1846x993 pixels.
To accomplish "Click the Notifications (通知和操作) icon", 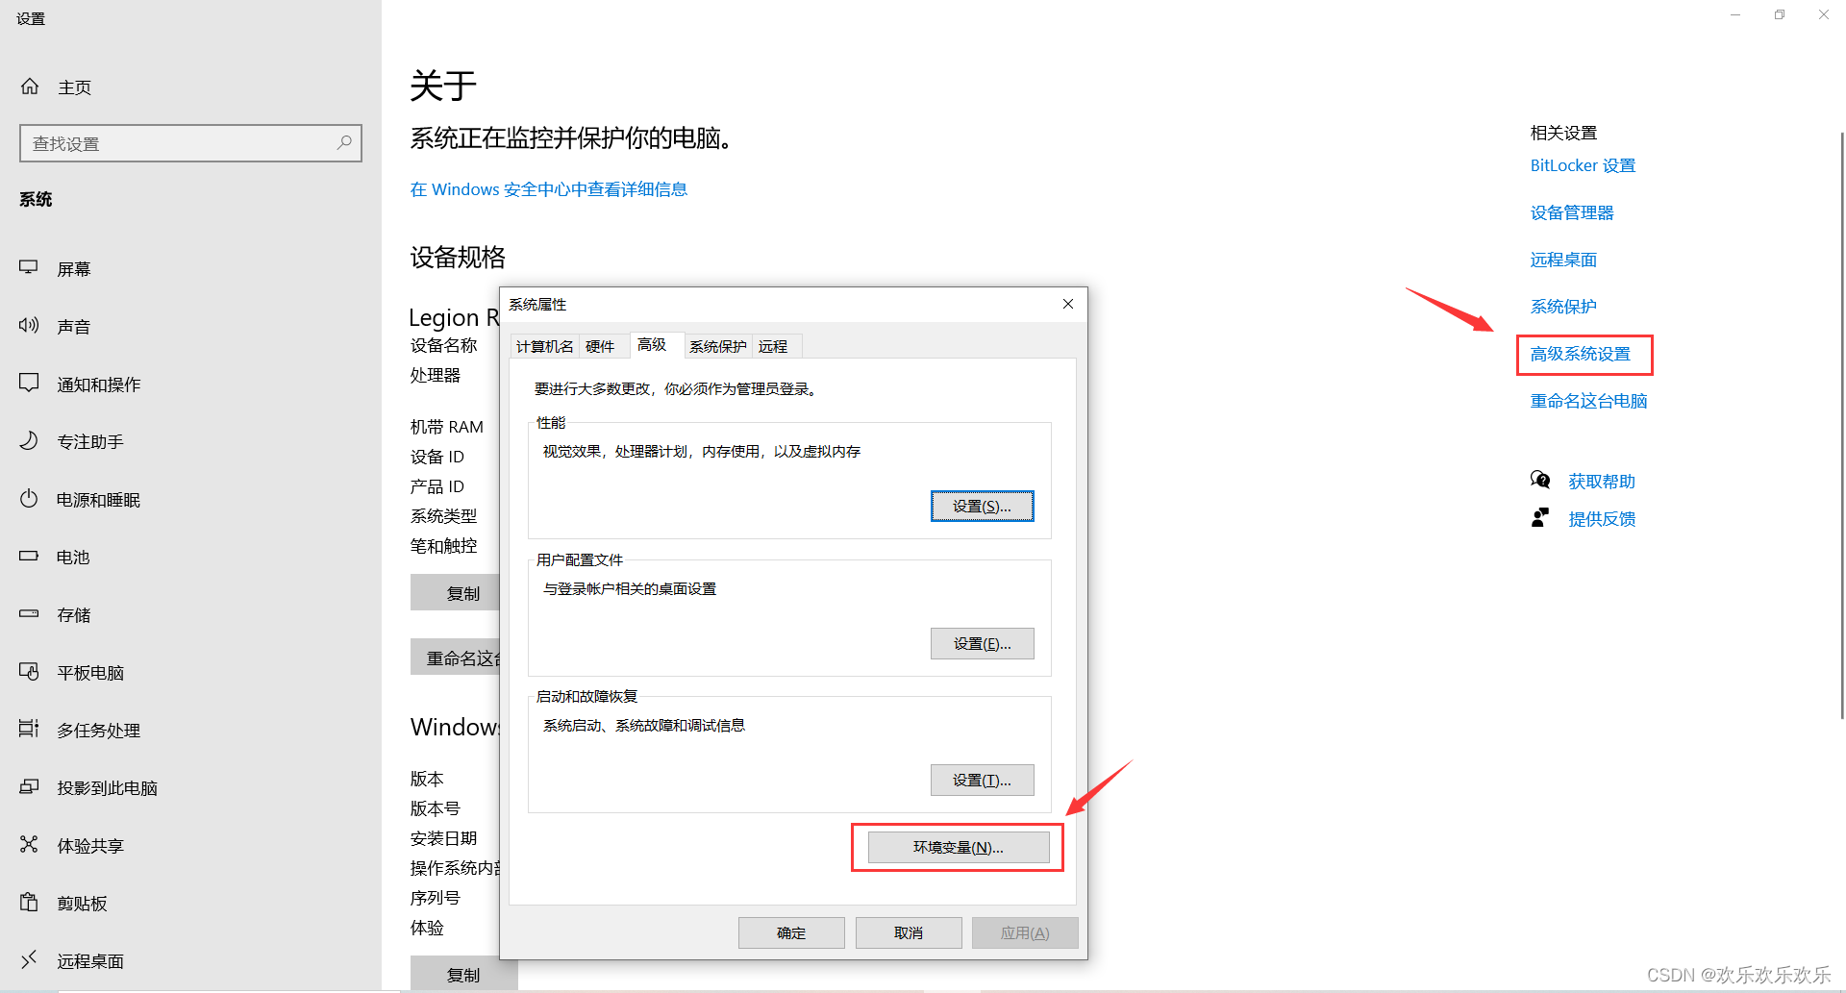I will click(x=29, y=384).
